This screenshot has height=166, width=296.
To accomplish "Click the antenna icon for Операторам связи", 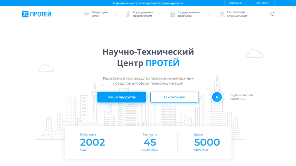I will click(86, 14).
